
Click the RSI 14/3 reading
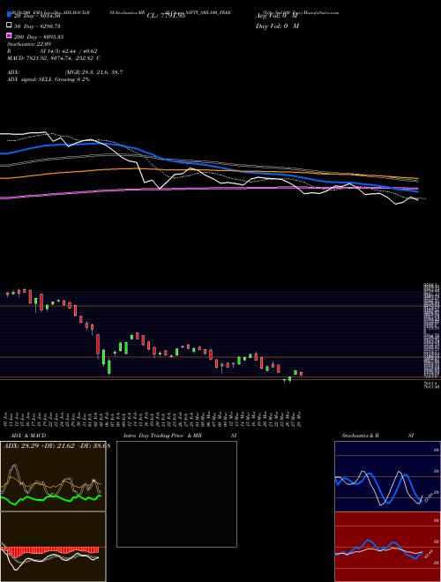point(52,51)
